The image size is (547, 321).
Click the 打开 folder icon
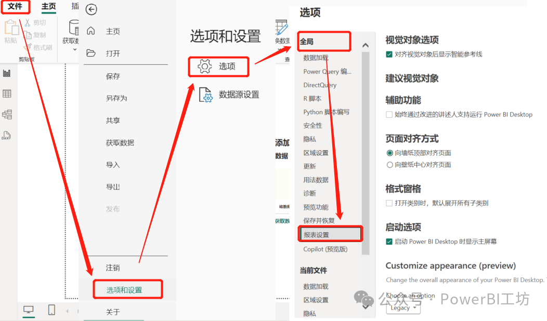click(91, 53)
